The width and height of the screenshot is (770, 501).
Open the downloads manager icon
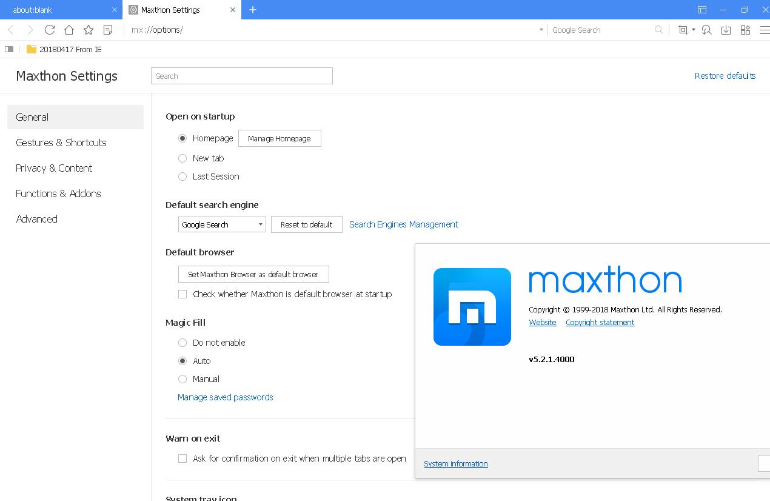726,30
